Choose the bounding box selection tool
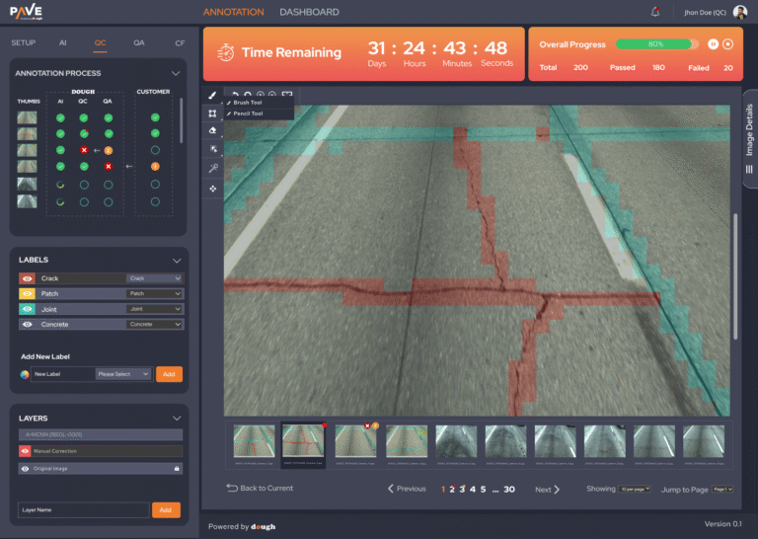Image resolution: width=758 pixels, height=539 pixels. 212,114
